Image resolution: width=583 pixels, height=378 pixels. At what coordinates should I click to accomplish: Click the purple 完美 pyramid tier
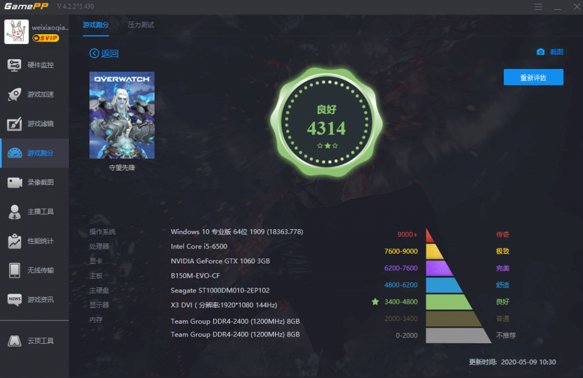[439, 268]
